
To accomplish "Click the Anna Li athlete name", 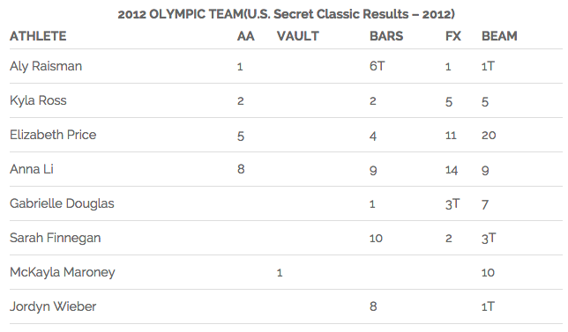I will point(32,169).
